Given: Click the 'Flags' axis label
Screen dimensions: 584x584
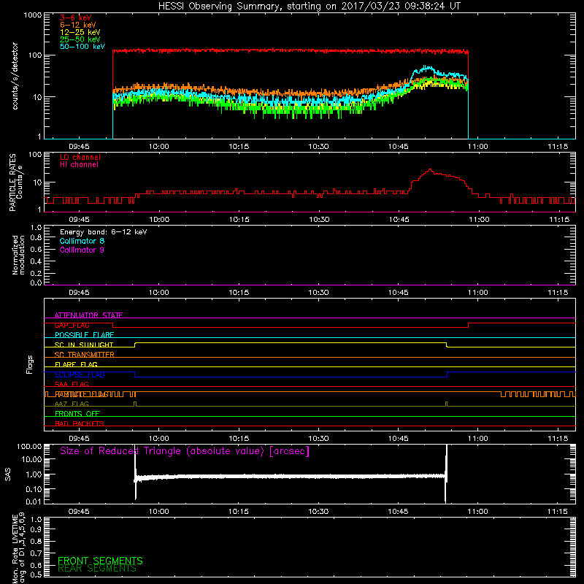Looking at the screenshot, I should point(30,364).
